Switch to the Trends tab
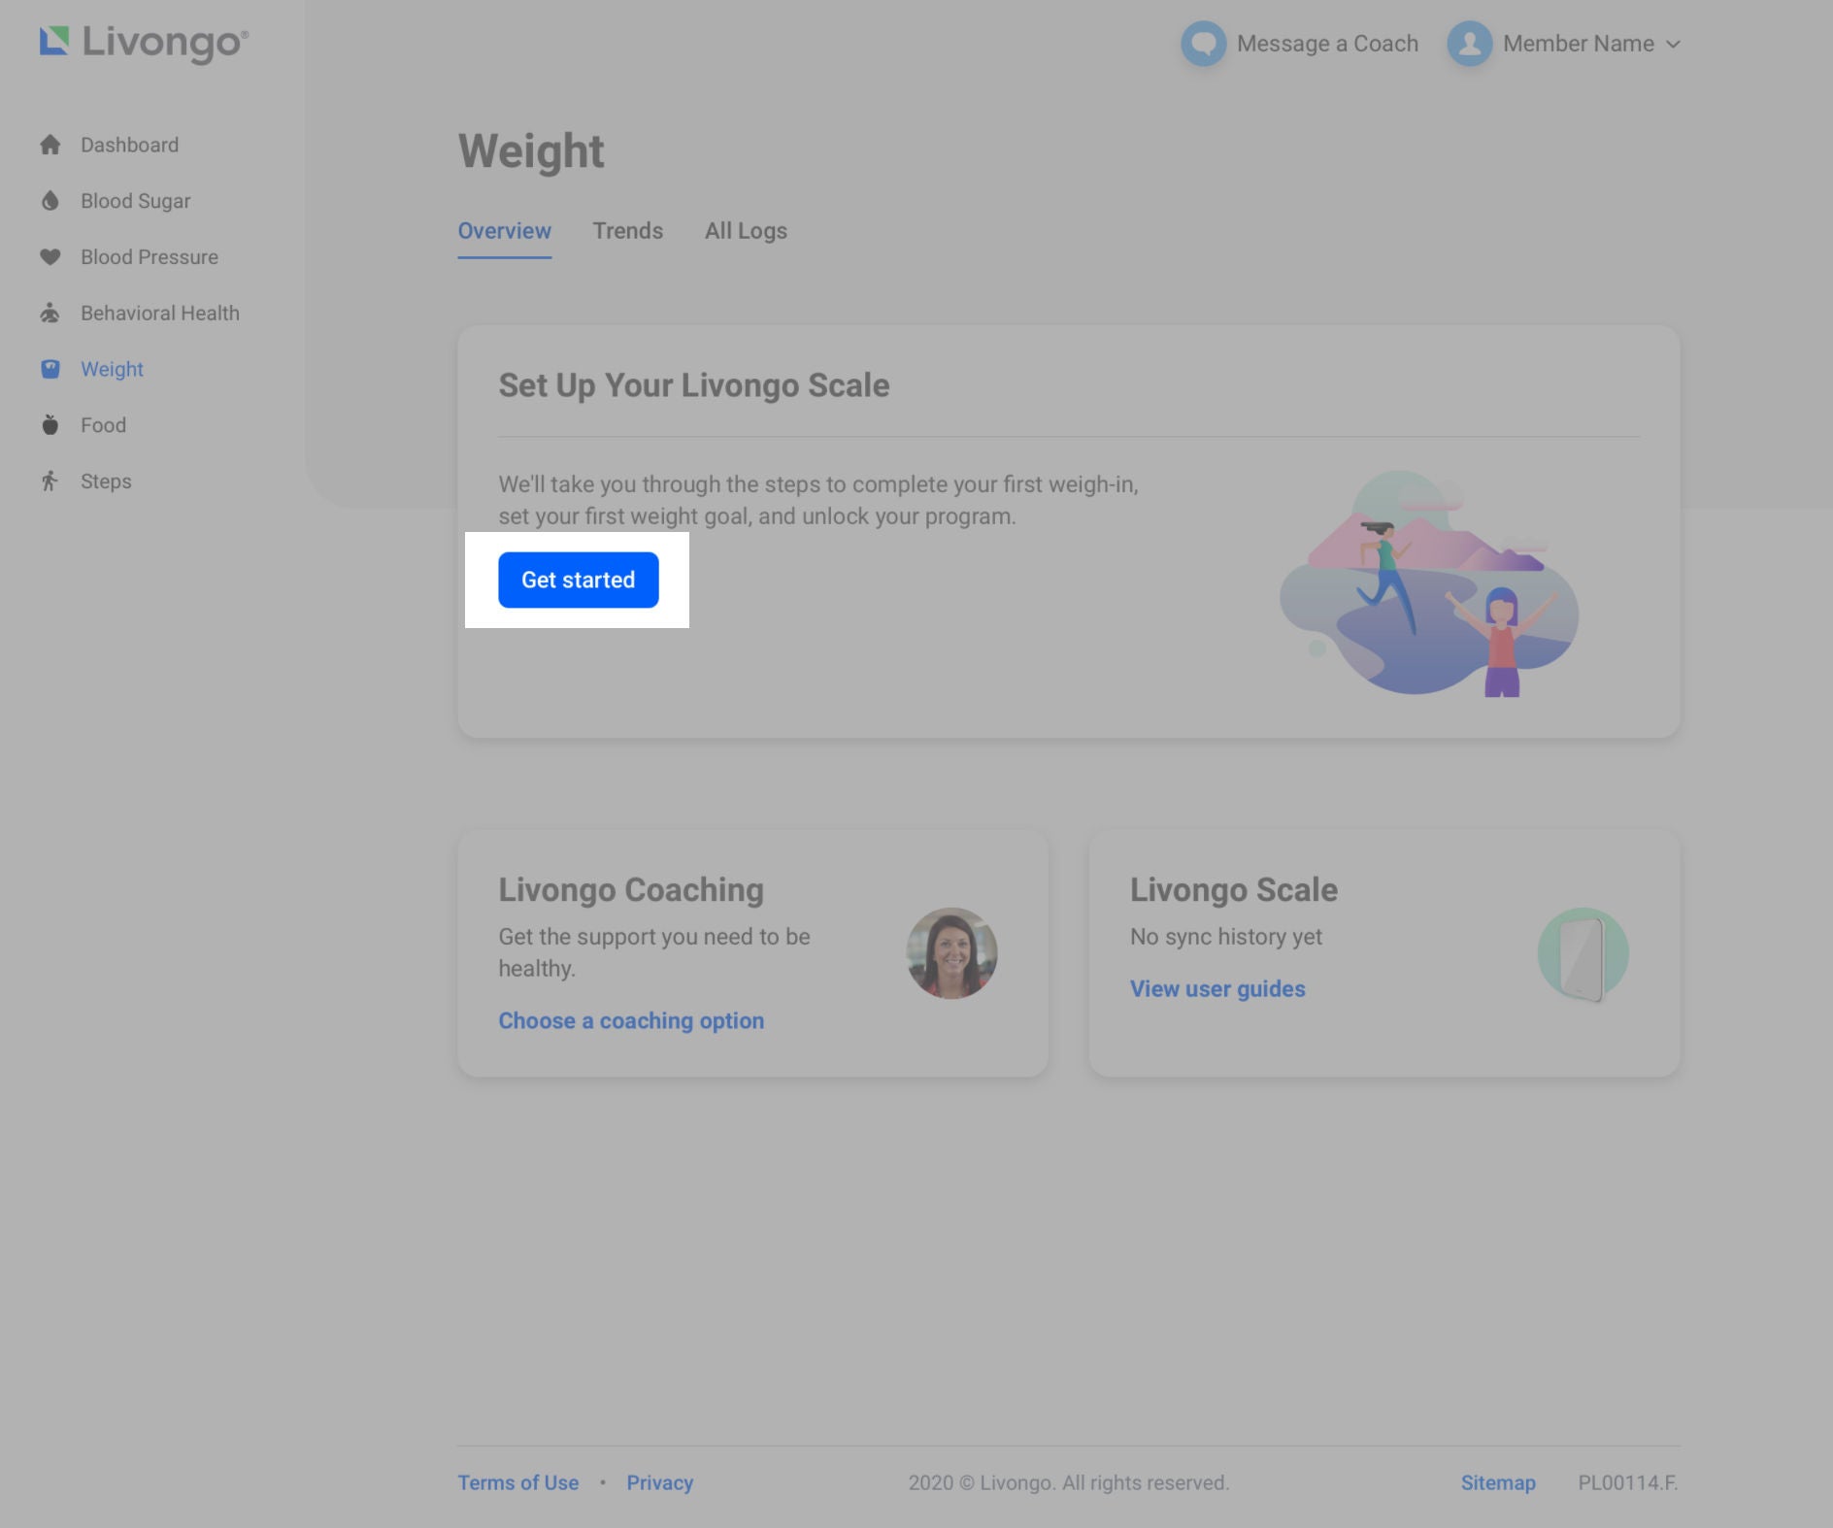Viewport: 1833px width, 1528px height. tap(627, 231)
